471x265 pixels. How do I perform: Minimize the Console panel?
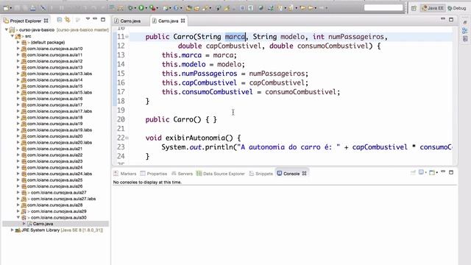point(443,172)
